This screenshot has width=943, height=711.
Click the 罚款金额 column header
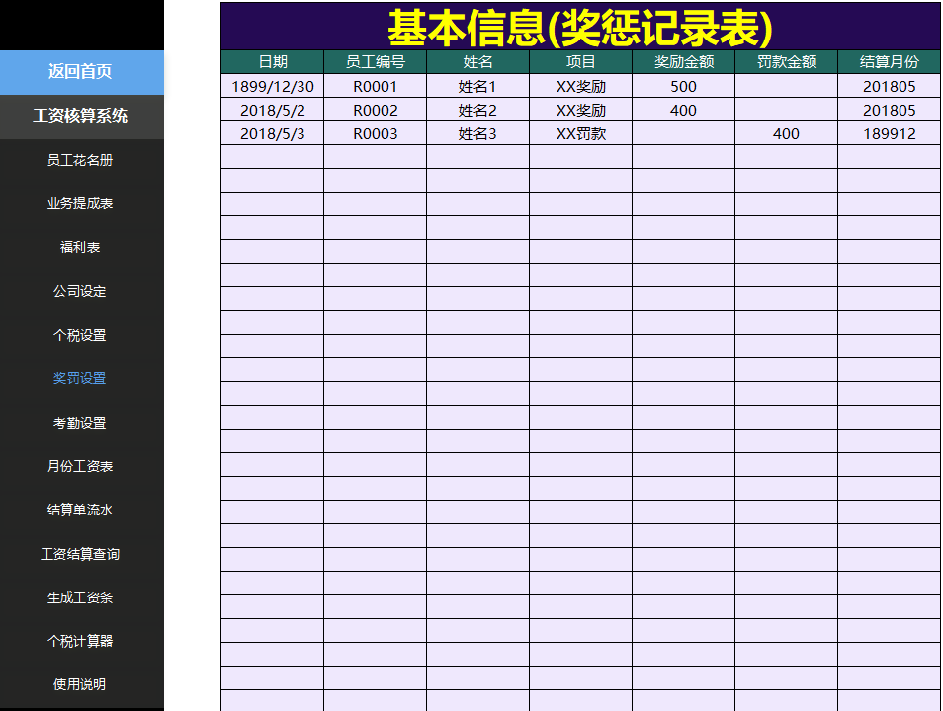[787, 62]
